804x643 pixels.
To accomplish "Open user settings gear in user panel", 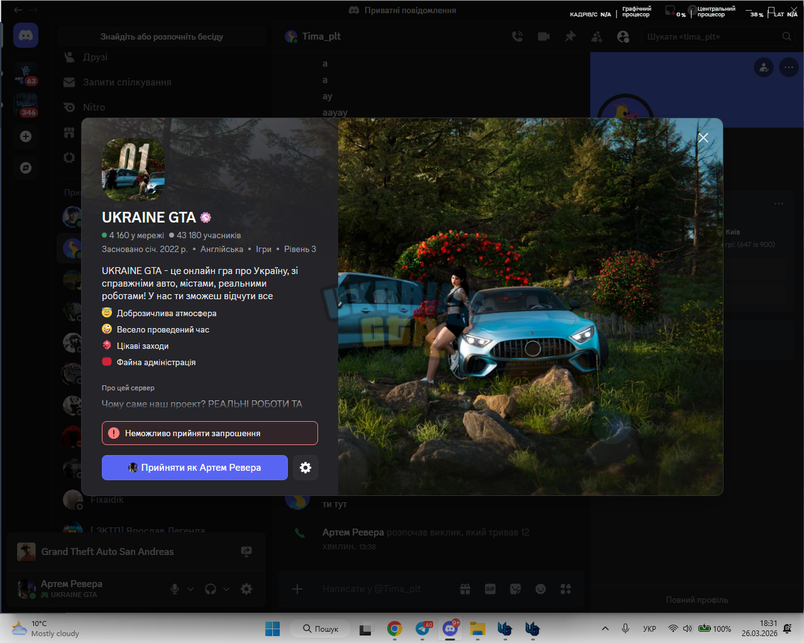I will (246, 589).
